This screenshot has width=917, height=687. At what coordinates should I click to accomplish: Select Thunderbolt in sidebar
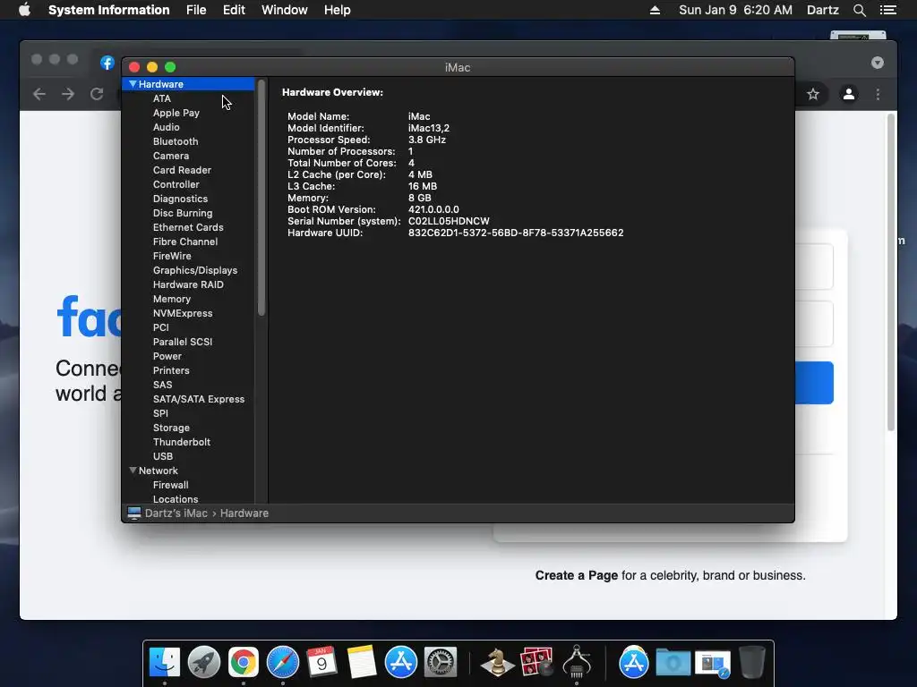(181, 442)
